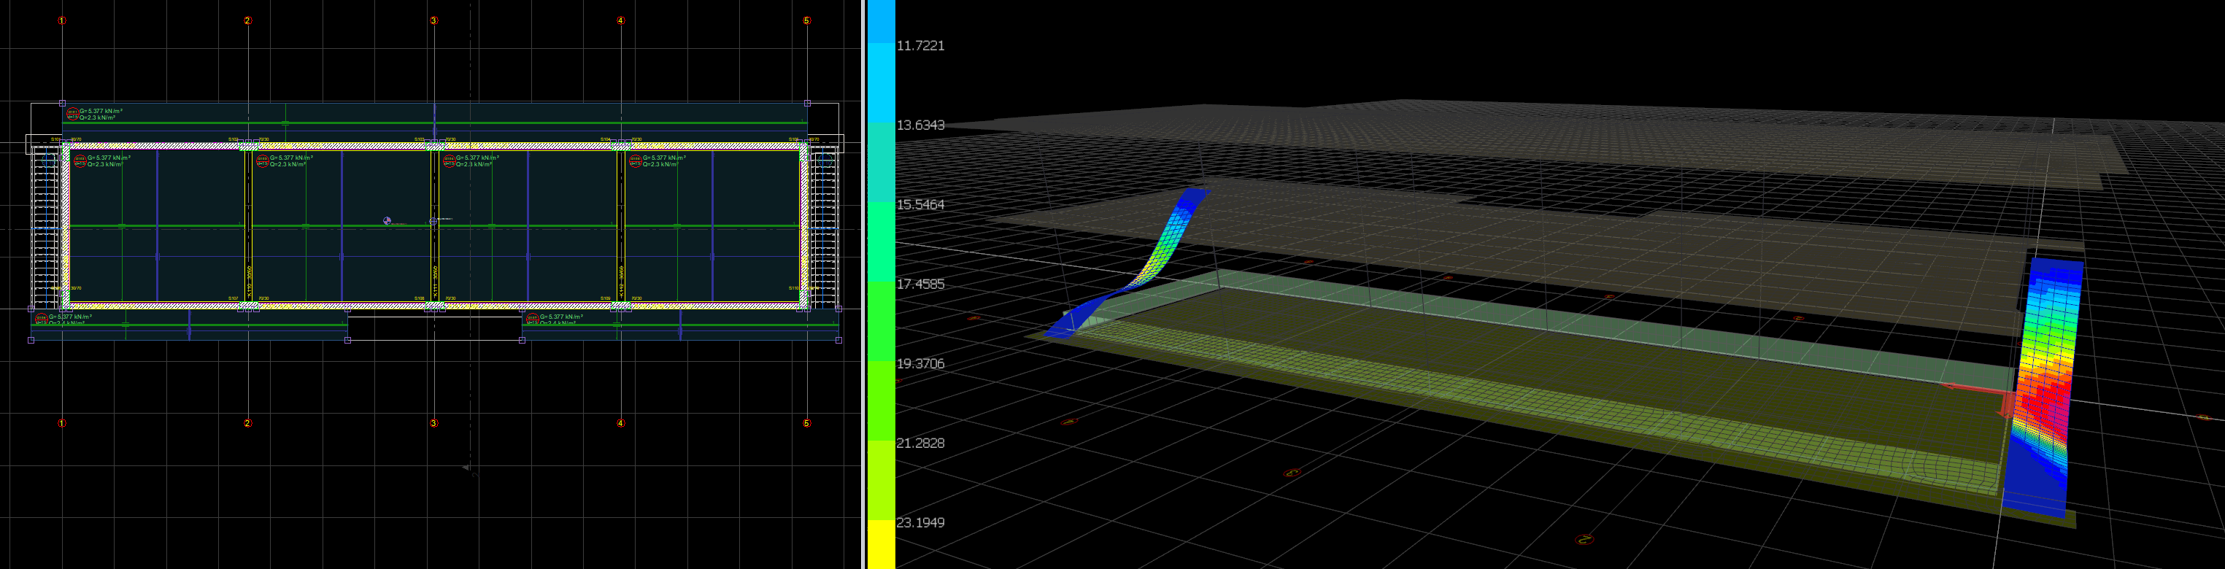
Task: Select the 19.3706 legend value
Action: click(x=920, y=363)
